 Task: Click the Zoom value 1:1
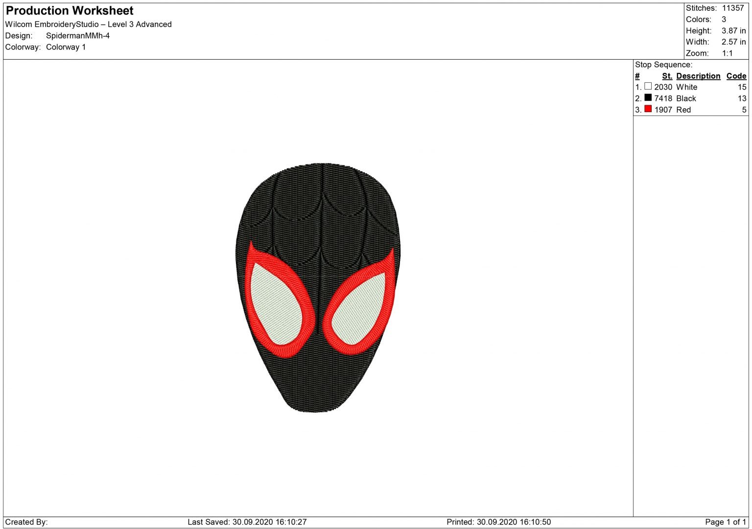(x=728, y=53)
